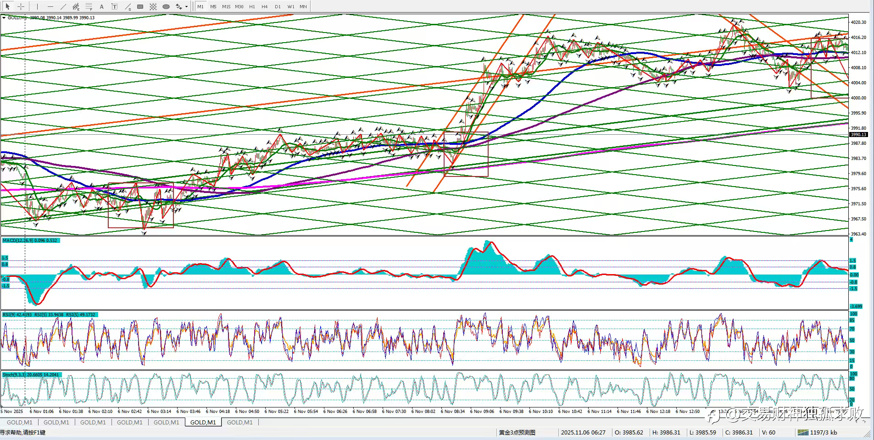Click the 黄金3点预测图 status bar entry
Screen dimensions: 874x440
pyautogui.click(x=517, y=432)
